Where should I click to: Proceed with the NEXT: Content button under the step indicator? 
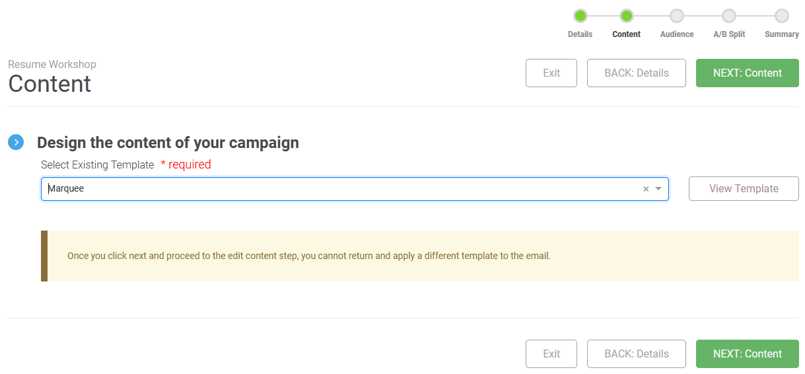747,73
